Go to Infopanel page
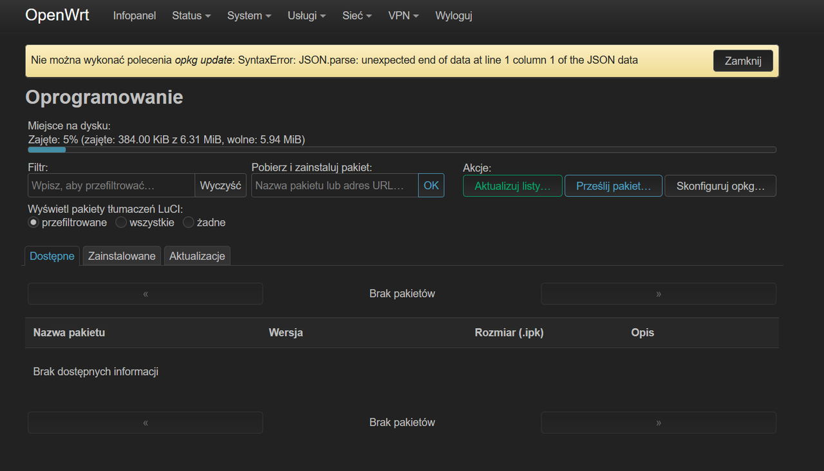824x471 pixels. (135, 15)
